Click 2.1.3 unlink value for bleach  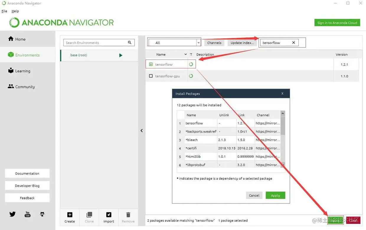click(x=222, y=140)
